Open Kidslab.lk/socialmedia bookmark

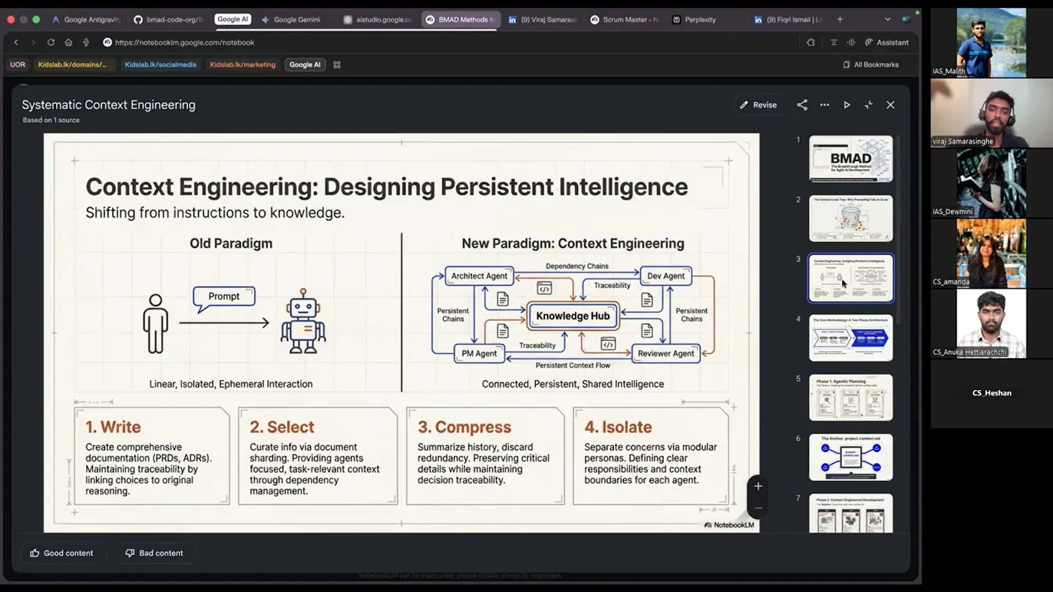click(x=161, y=64)
